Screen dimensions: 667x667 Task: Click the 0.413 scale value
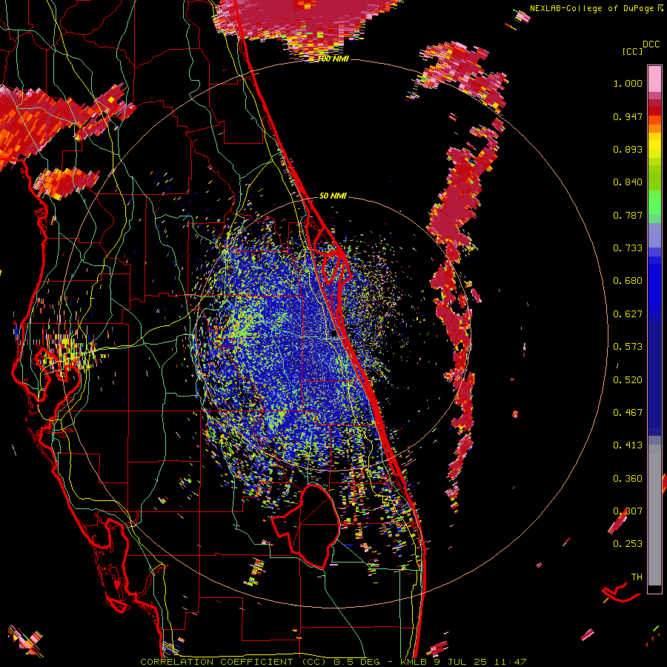pyautogui.click(x=628, y=445)
